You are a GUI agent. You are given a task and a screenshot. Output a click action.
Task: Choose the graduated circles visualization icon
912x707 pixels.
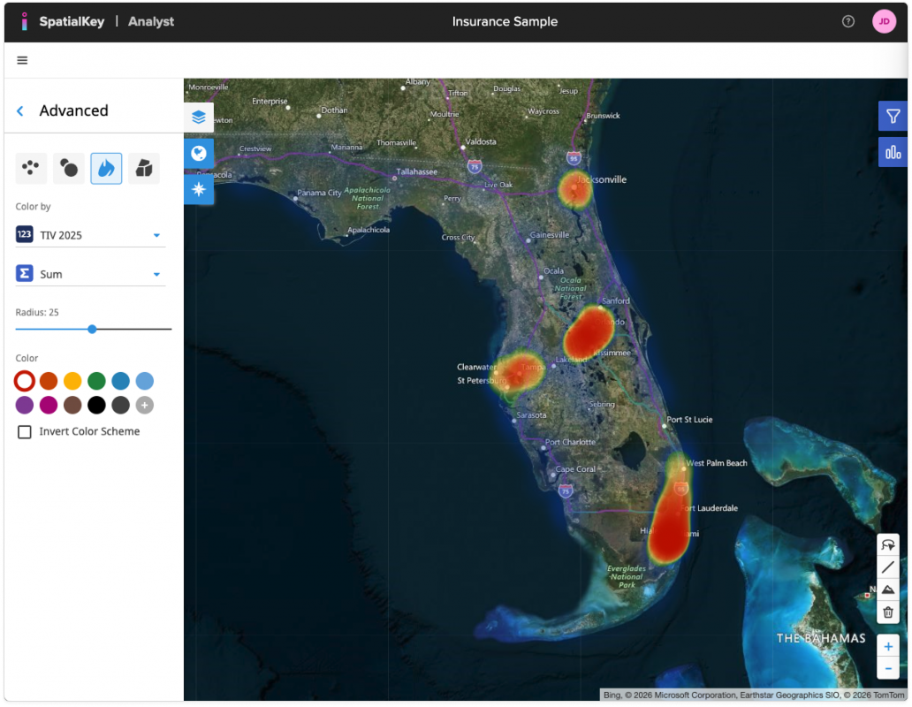69,168
